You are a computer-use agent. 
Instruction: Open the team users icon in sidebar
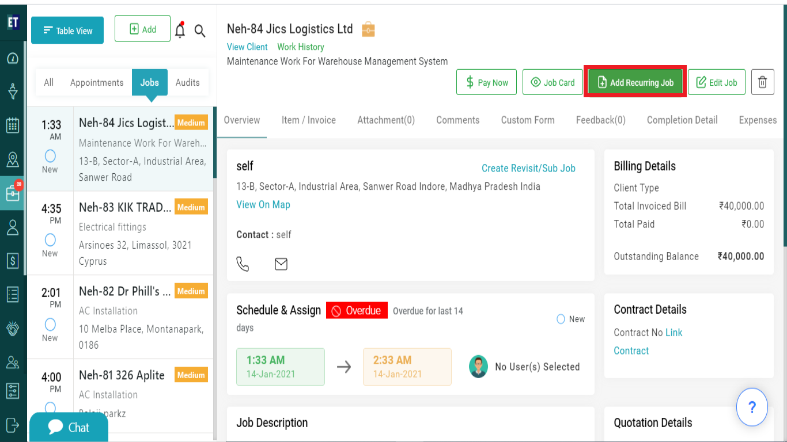click(13, 362)
